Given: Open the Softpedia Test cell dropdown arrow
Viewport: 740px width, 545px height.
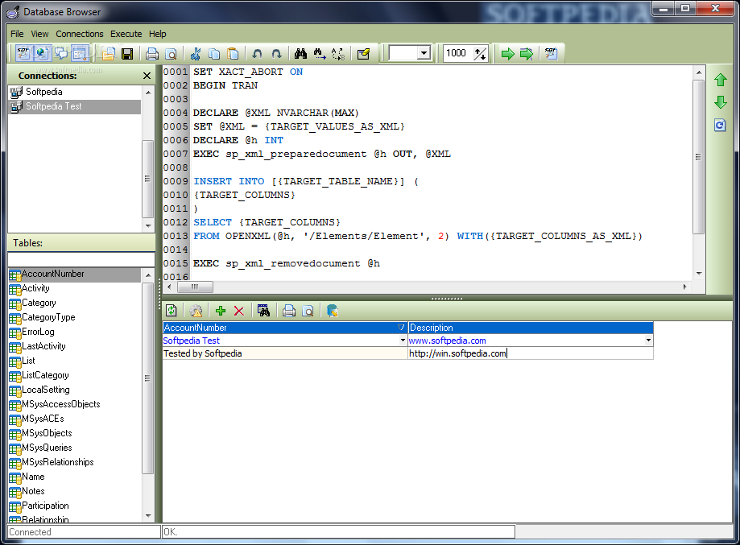Looking at the screenshot, I should (403, 341).
